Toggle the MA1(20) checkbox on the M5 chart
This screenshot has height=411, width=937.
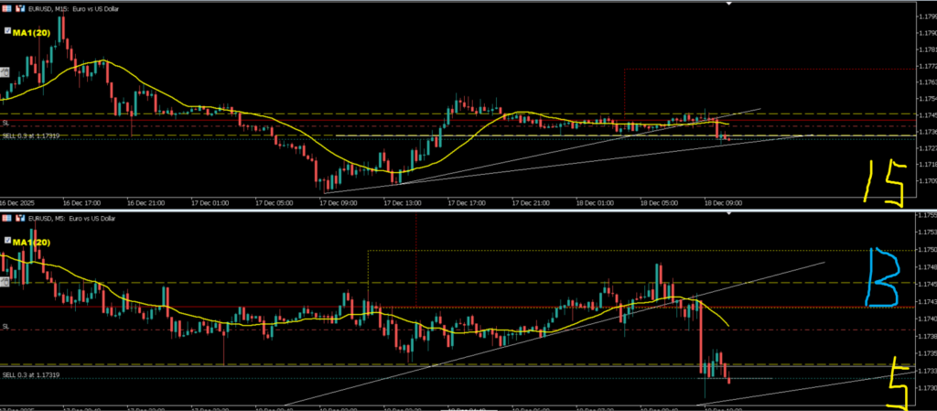click(x=5, y=242)
